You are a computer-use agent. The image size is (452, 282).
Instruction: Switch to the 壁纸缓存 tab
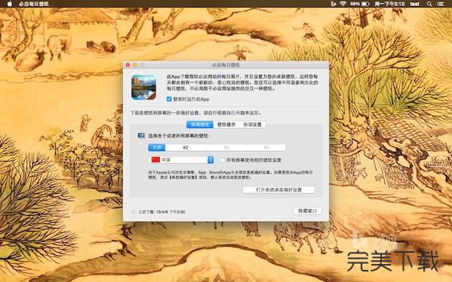click(226, 124)
